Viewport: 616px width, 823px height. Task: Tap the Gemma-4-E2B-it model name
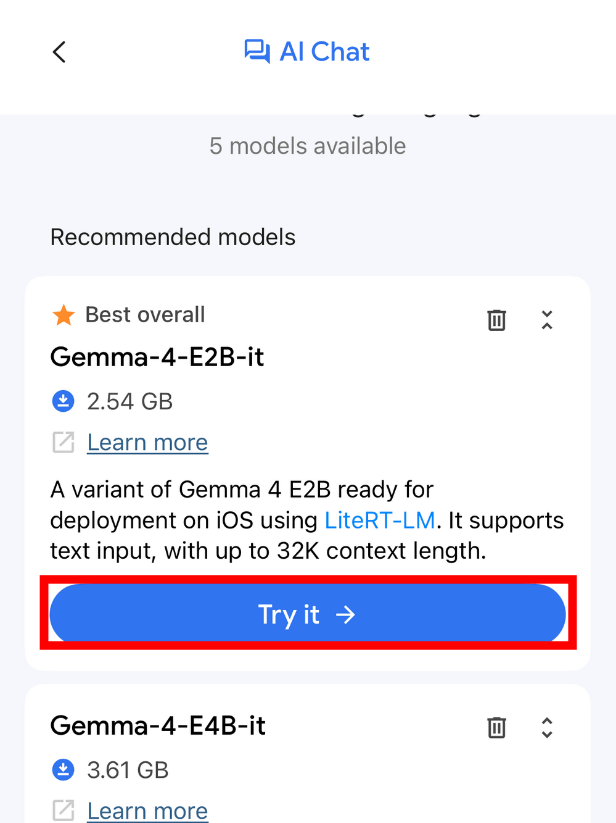[x=157, y=357]
